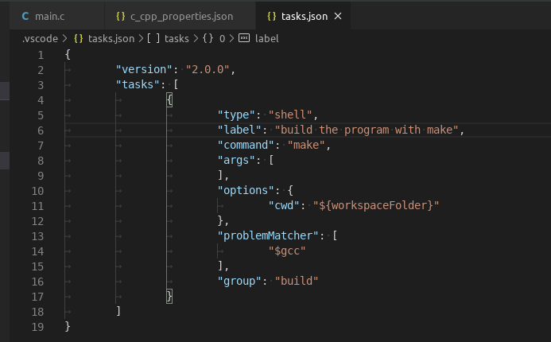Click the "group" key text
The width and height of the screenshot is (551, 342).
239,282
